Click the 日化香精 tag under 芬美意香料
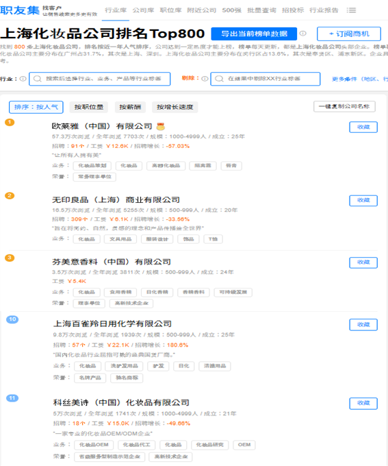 click(x=157, y=292)
